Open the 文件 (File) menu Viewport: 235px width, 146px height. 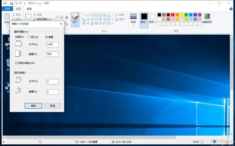coord(7,9)
